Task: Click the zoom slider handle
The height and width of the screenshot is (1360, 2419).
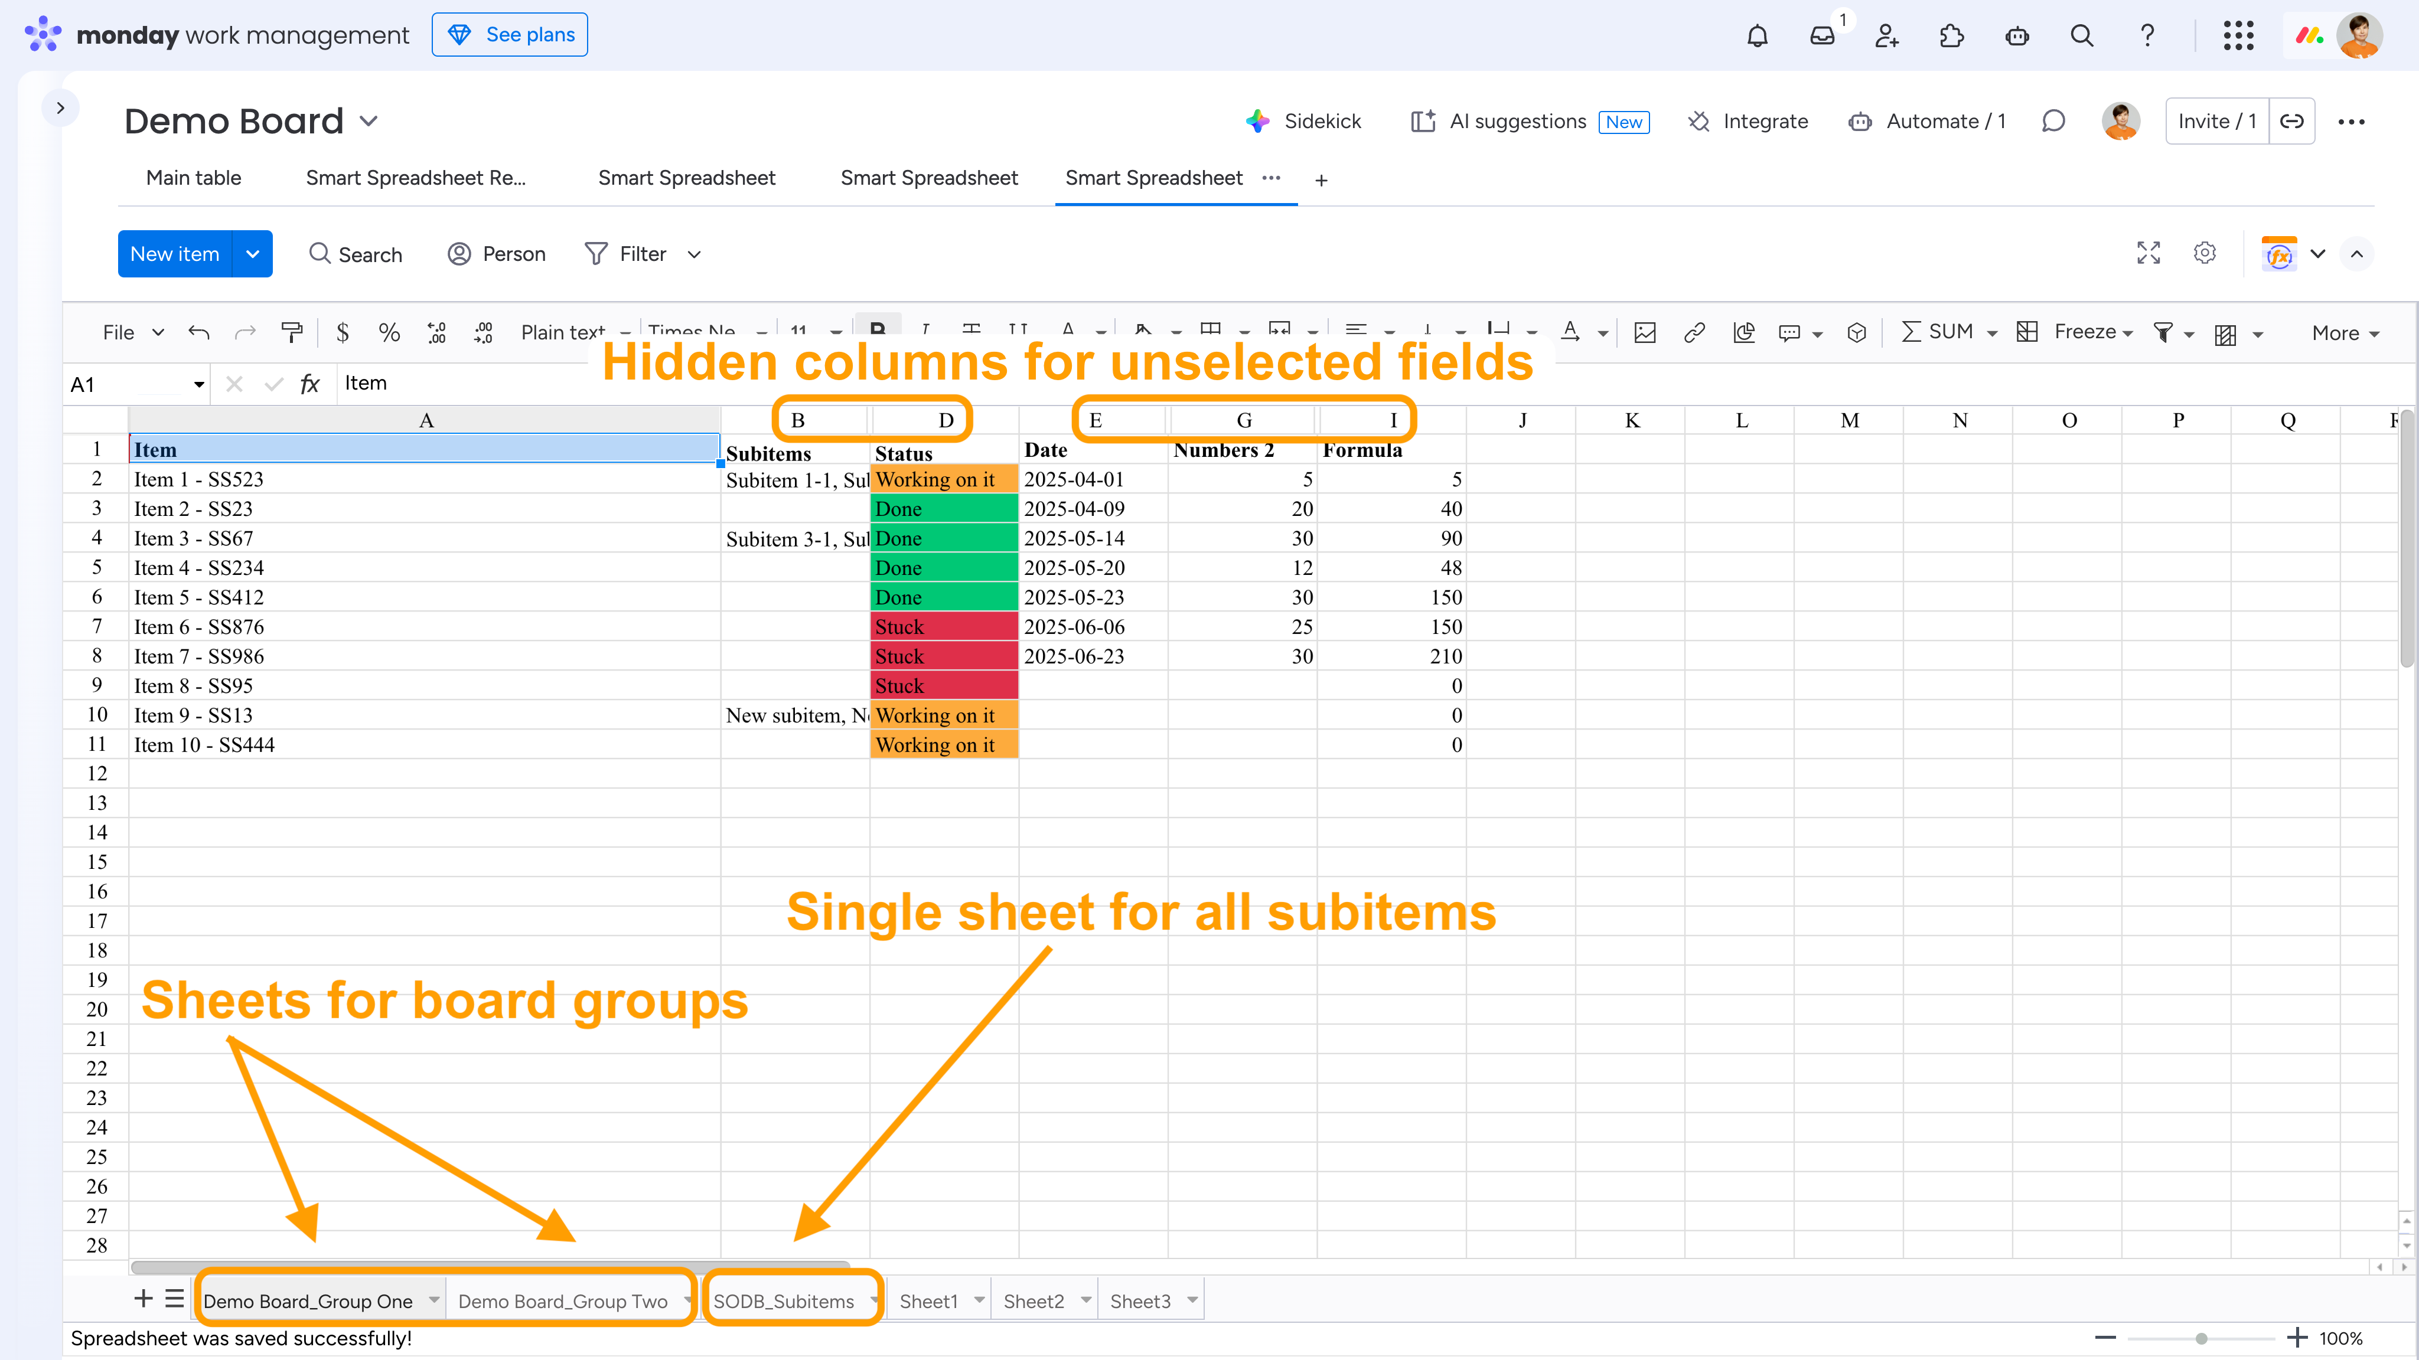Action: pyautogui.click(x=2201, y=1338)
